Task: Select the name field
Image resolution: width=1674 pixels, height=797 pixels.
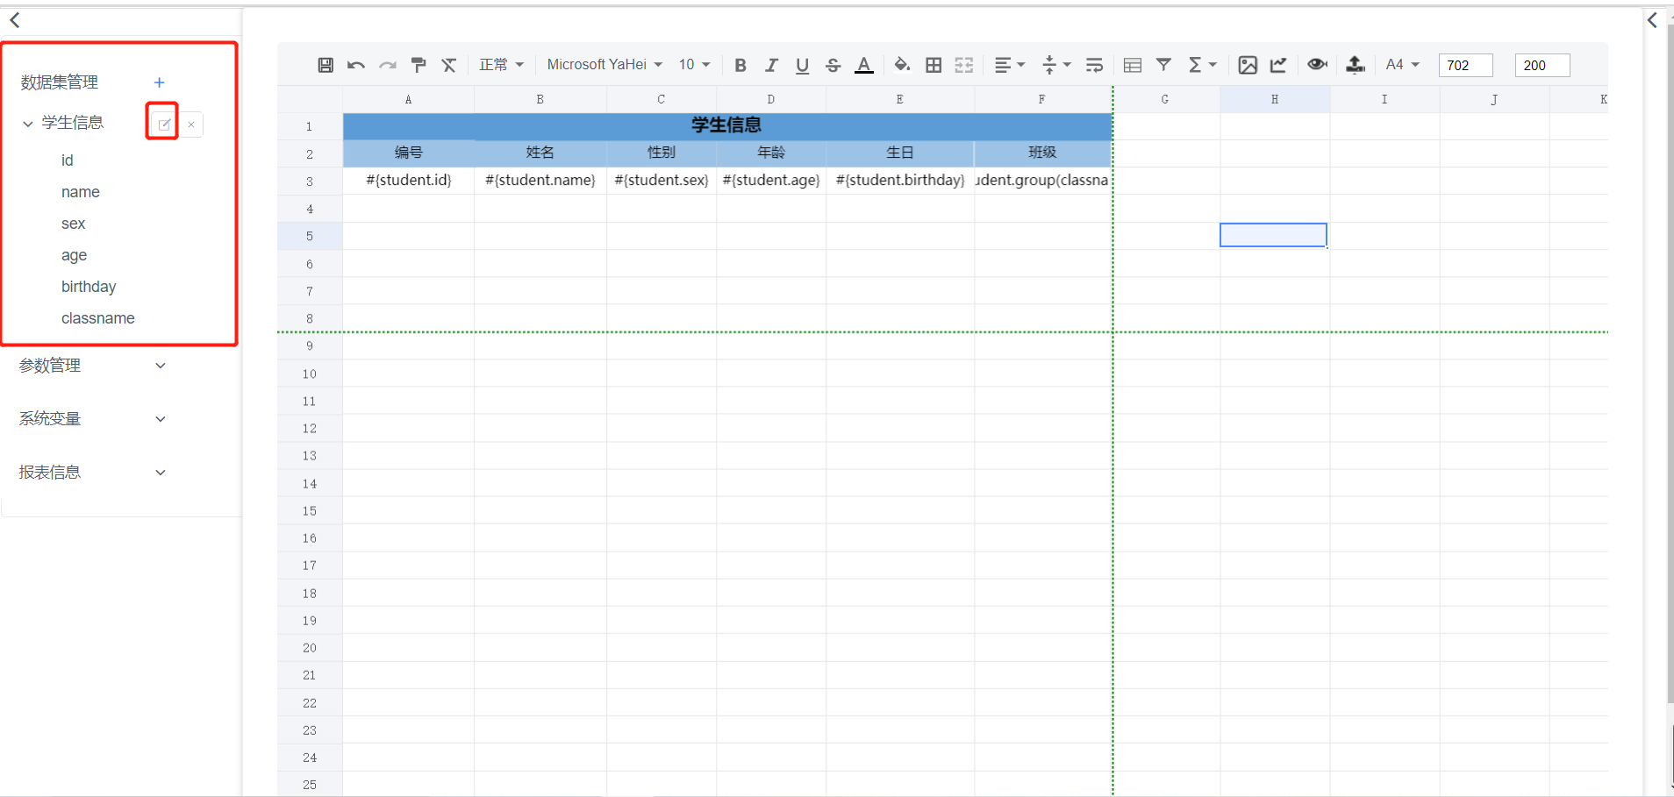Action: point(81,192)
